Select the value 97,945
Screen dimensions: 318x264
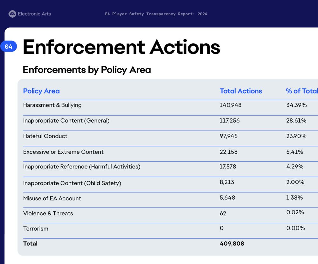pos(229,136)
